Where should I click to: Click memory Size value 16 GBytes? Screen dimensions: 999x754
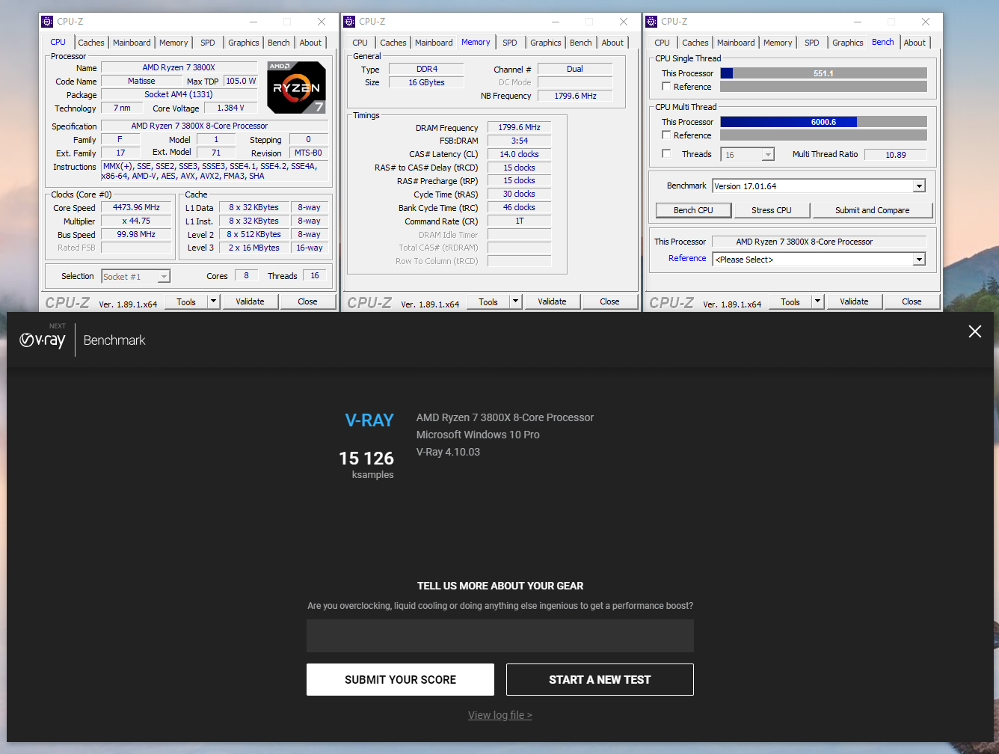pos(426,82)
